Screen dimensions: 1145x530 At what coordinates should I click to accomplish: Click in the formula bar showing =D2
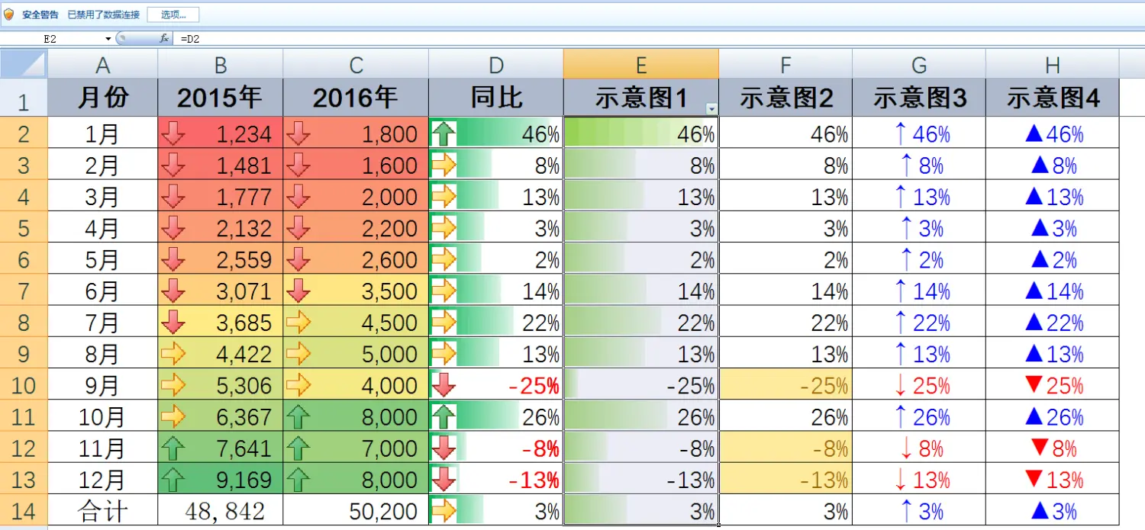(x=611, y=38)
